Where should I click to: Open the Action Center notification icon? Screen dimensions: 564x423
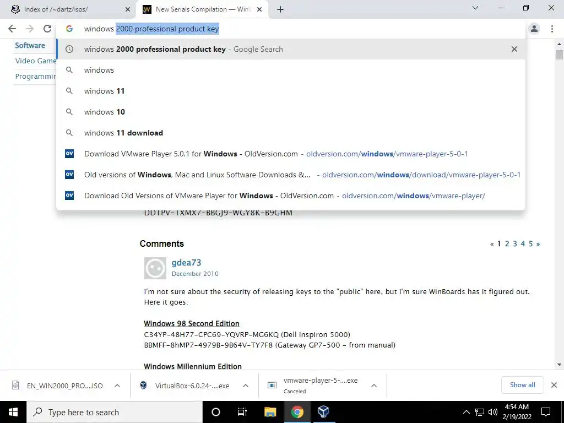[546, 412]
